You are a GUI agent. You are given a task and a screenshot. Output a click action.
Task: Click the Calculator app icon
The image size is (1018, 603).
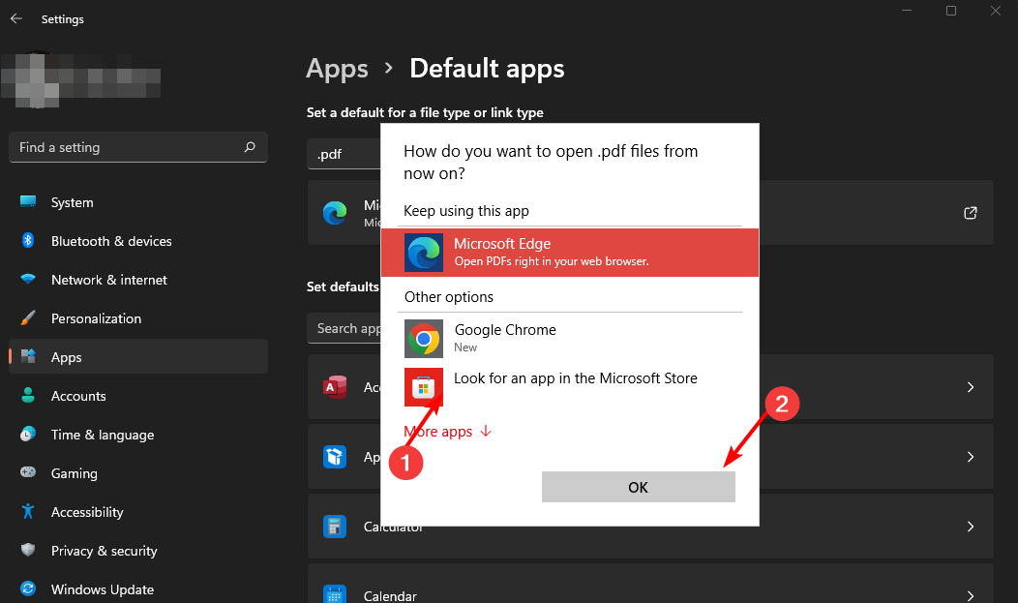335,527
